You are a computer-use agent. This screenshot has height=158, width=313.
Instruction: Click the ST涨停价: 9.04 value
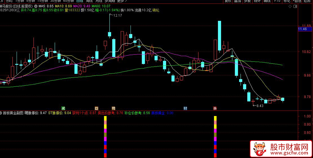click(59, 113)
